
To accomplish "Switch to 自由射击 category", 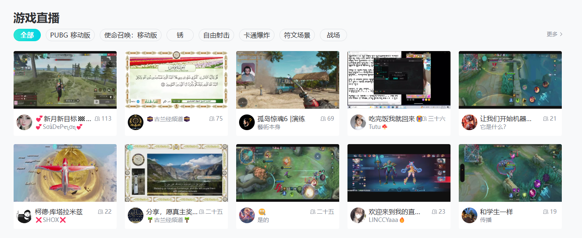I will [x=216, y=35].
